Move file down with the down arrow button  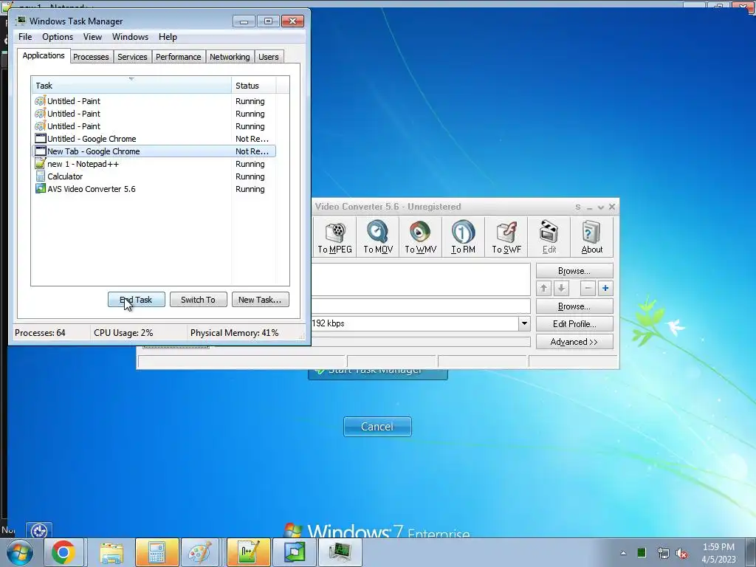(561, 289)
